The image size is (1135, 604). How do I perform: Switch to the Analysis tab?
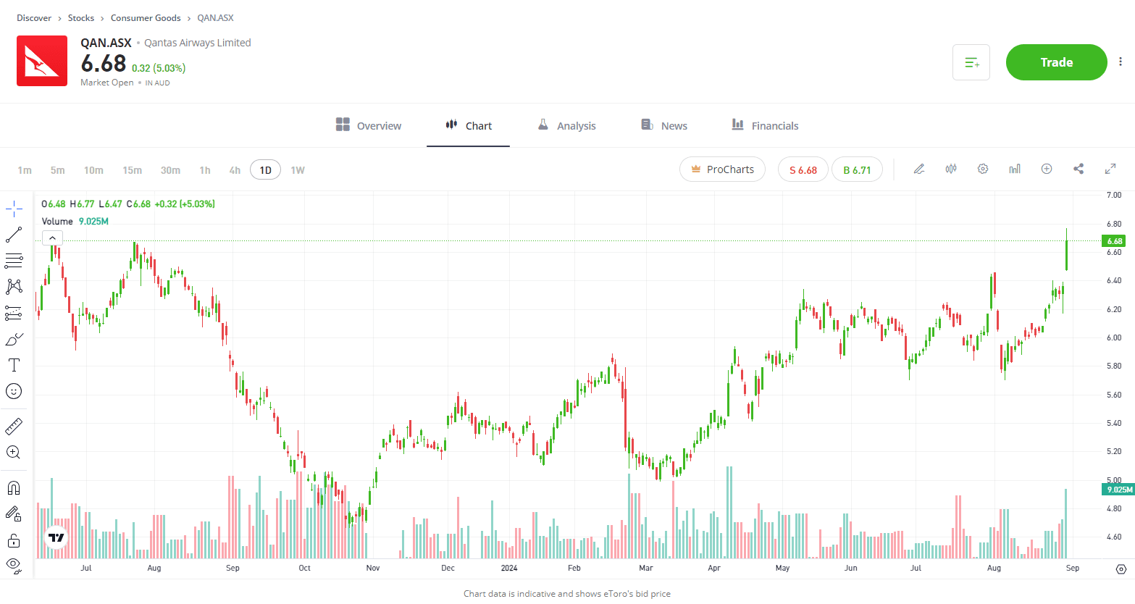566,125
